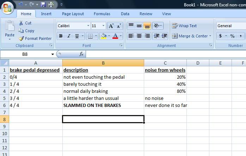Click the Percent Style icon
246x156 pixels.
click(x=232, y=36)
